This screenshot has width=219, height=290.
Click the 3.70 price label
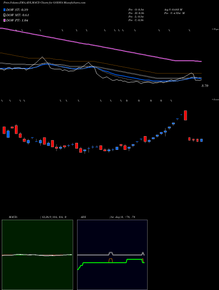[205, 86]
